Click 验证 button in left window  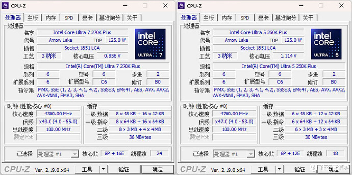tap(124, 169)
